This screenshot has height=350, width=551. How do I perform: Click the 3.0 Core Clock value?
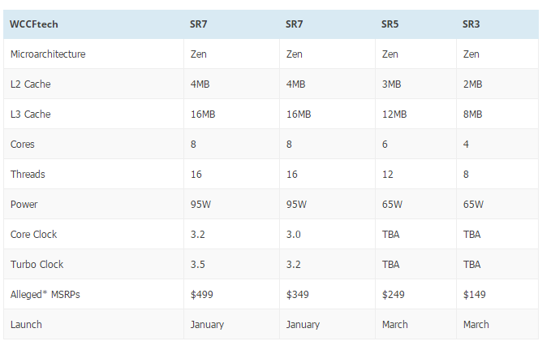[x=293, y=235]
